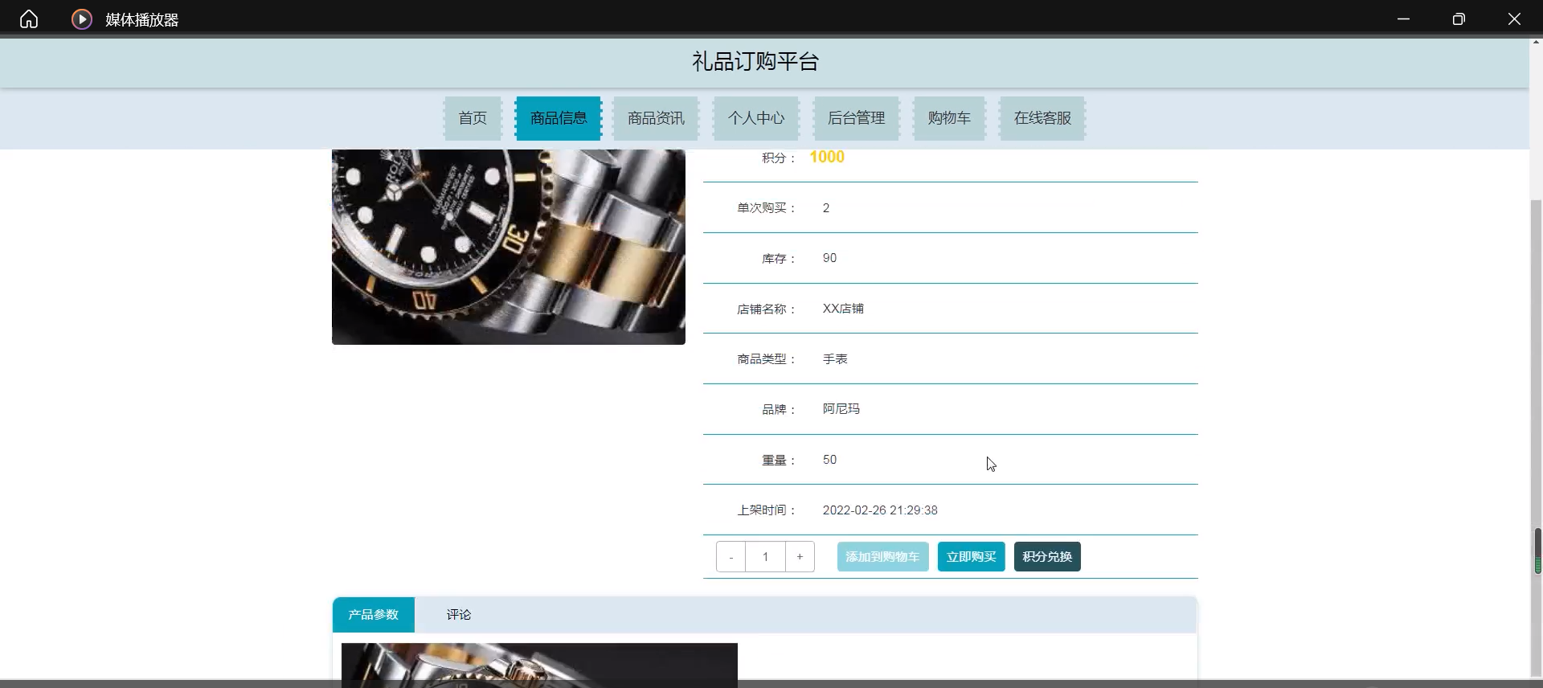The image size is (1543, 688).
Task: Click the quantity input field showing 1
Action: point(765,557)
